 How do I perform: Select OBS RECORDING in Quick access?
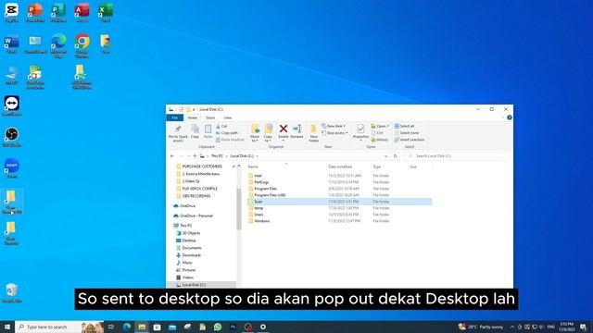pyautogui.click(x=196, y=196)
